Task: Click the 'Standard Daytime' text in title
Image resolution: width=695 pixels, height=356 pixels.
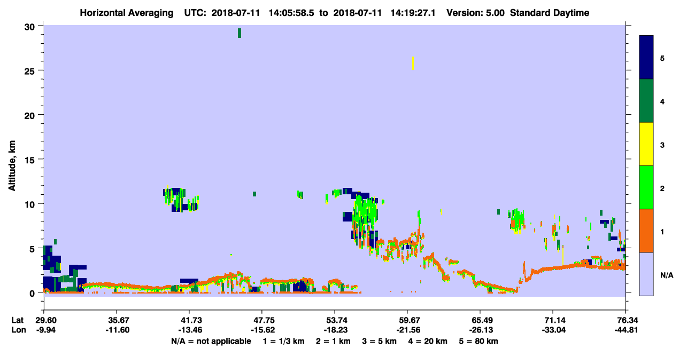Action: click(550, 13)
